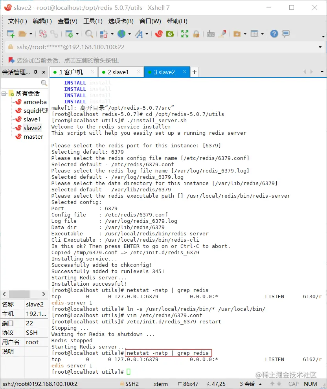The image size is (327, 389).
Task: Launch Xftp from the red swirl icon
Action: click(x=158, y=34)
